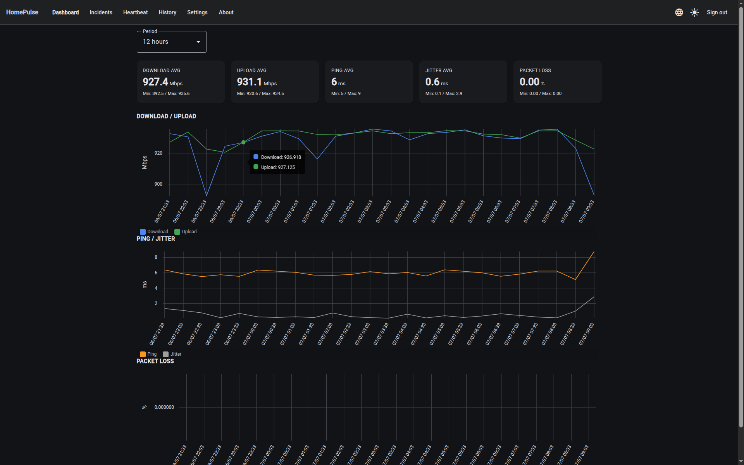Open the Heartbeat section
Screen dimensions: 744x465
click(x=135, y=12)
